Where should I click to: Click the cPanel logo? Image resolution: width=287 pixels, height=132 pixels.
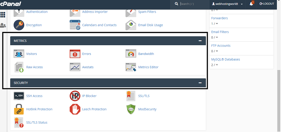coord(11,4)
